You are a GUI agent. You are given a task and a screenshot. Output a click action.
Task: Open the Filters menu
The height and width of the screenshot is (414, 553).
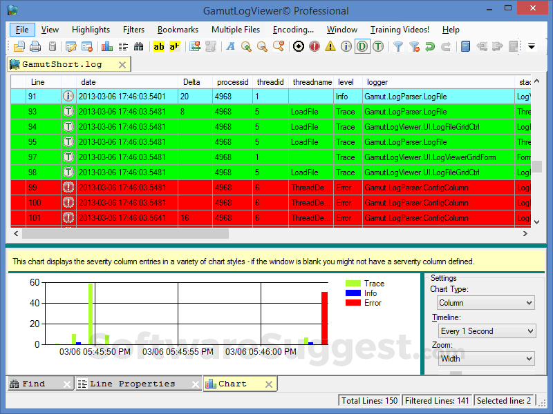click(133, 30)
